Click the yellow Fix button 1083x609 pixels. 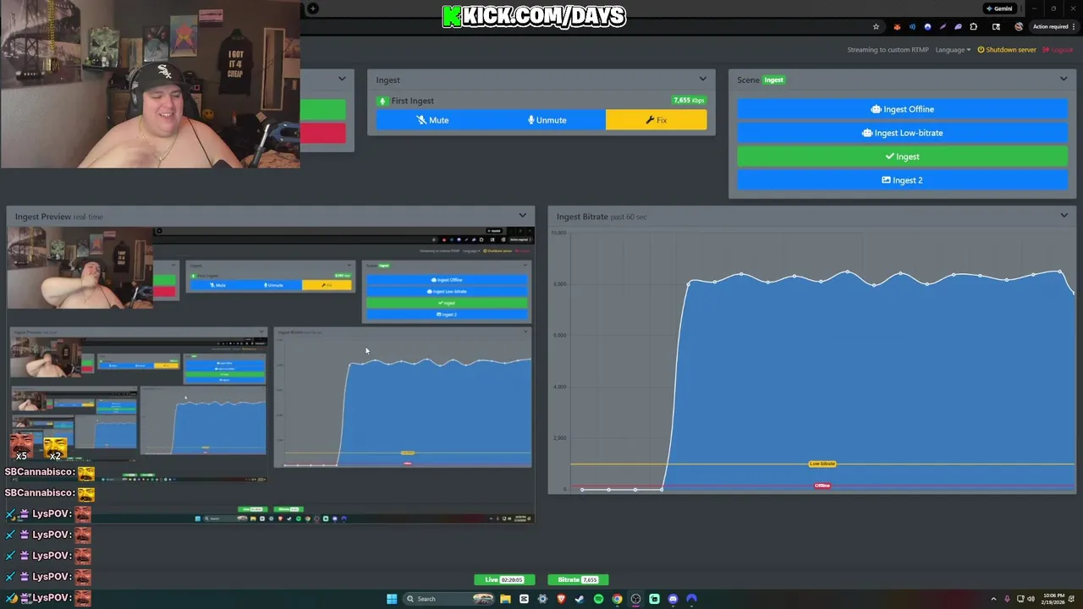tap(656, 120)
